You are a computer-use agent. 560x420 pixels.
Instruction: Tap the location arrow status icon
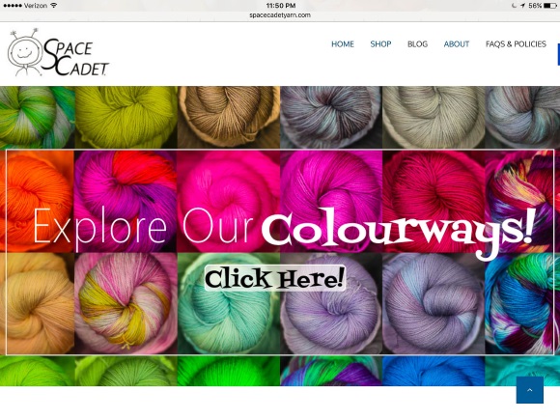(x=522, y=6)
